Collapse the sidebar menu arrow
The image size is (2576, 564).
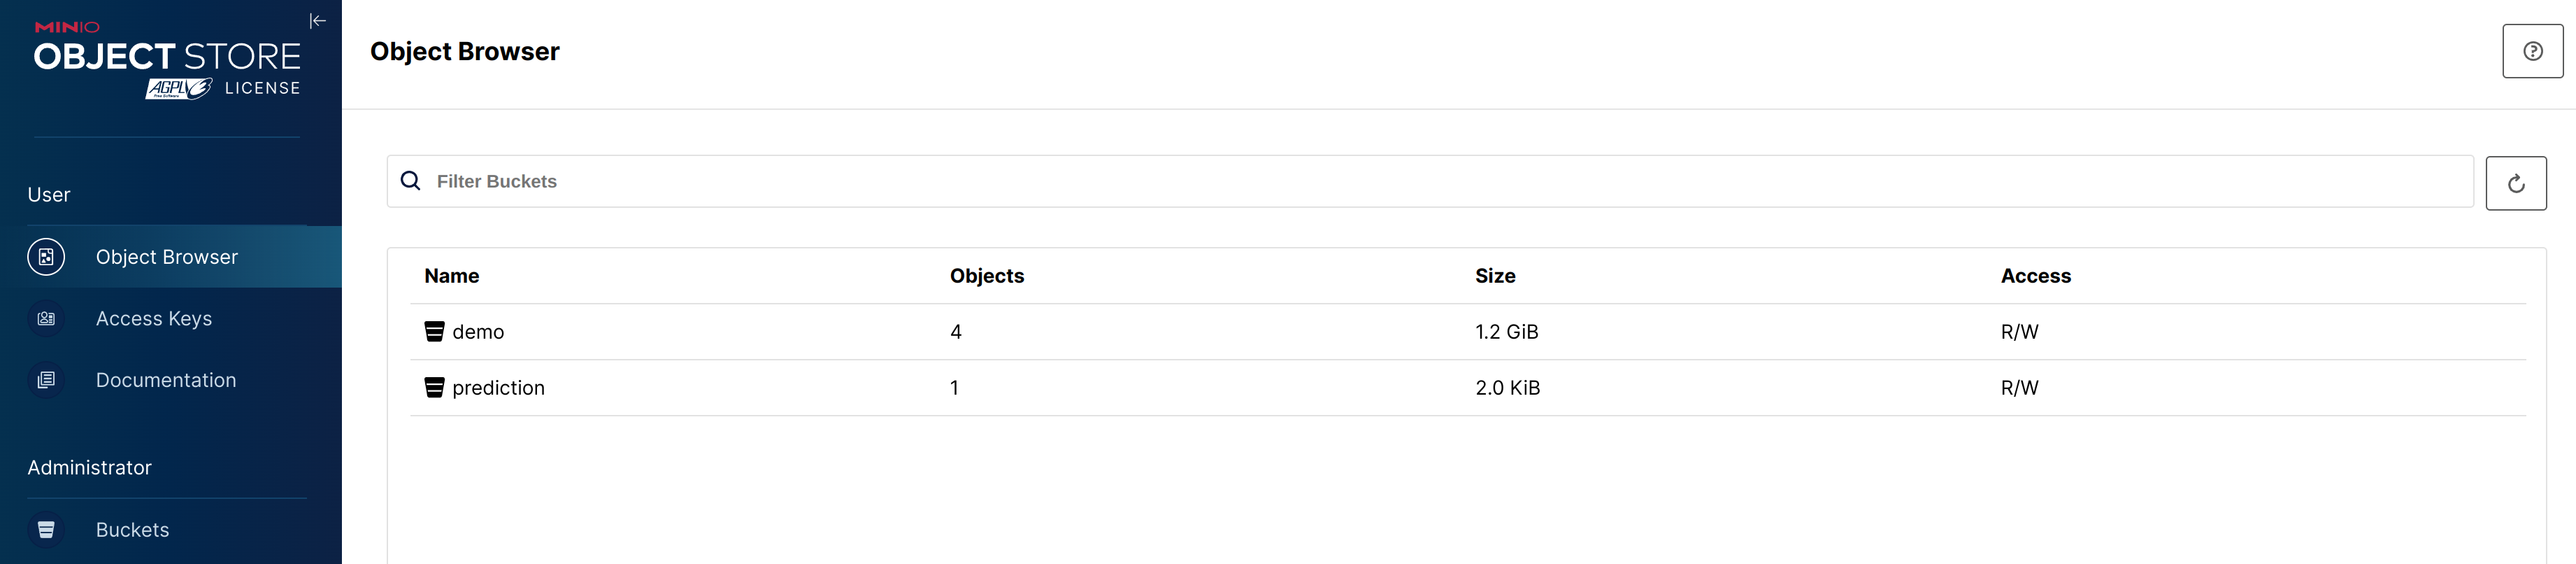tap(318, 21)
